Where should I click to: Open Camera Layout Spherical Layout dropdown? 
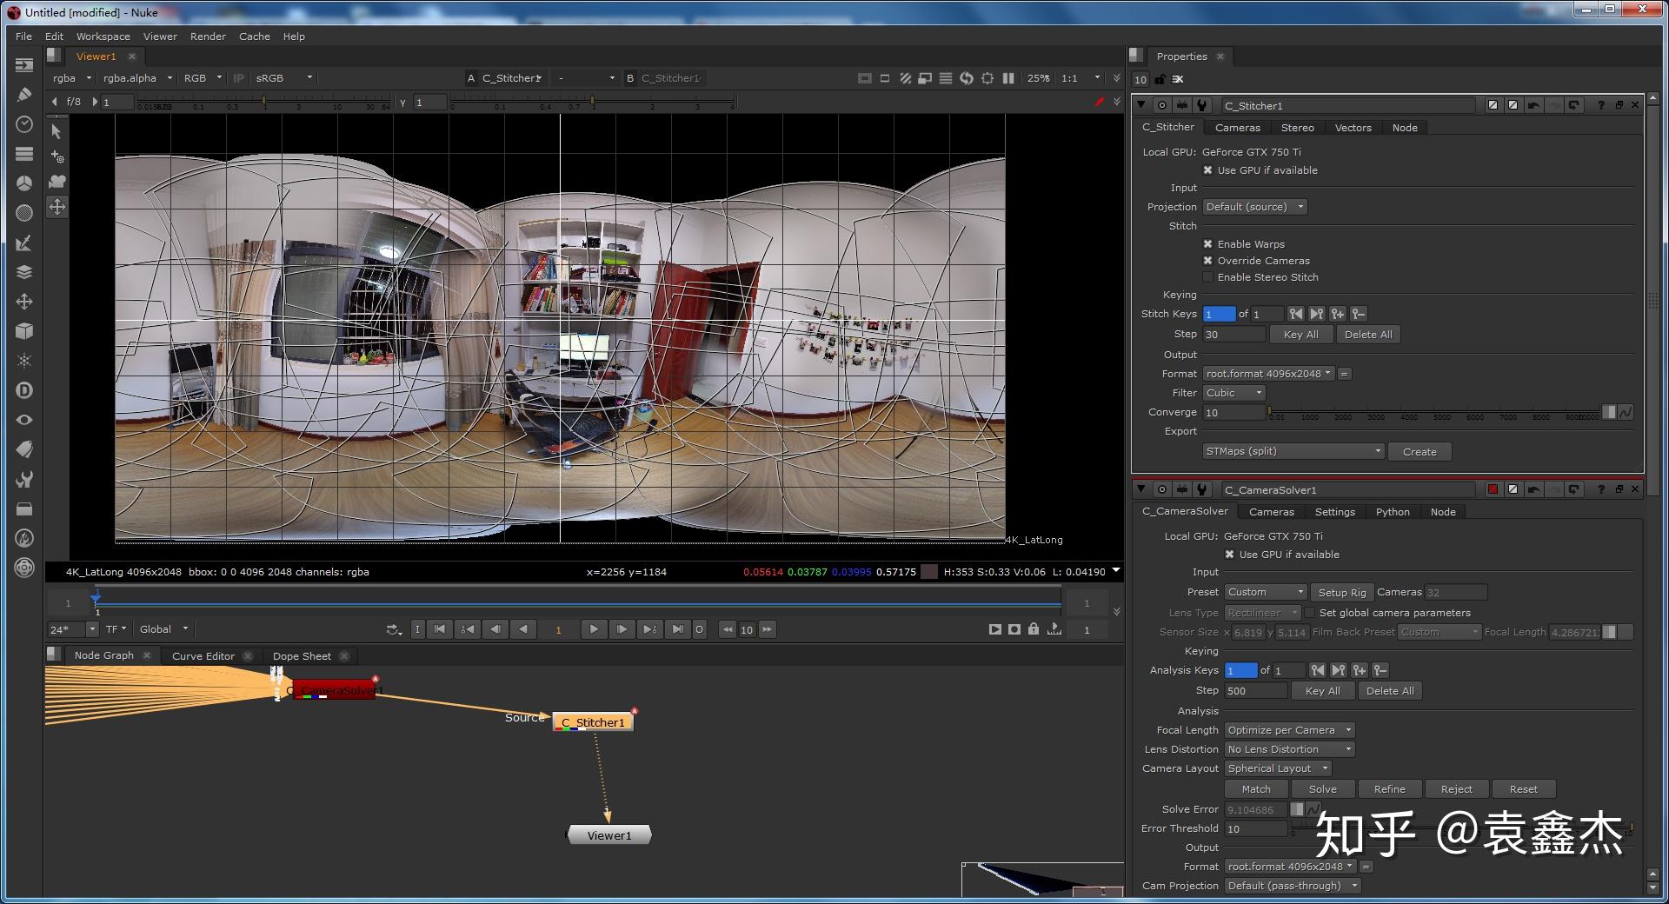[x=1278, y=768]
